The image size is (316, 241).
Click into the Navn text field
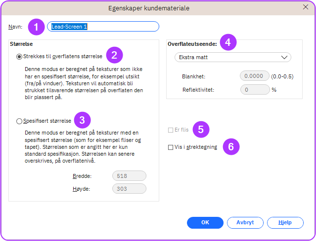coord(103,27)
